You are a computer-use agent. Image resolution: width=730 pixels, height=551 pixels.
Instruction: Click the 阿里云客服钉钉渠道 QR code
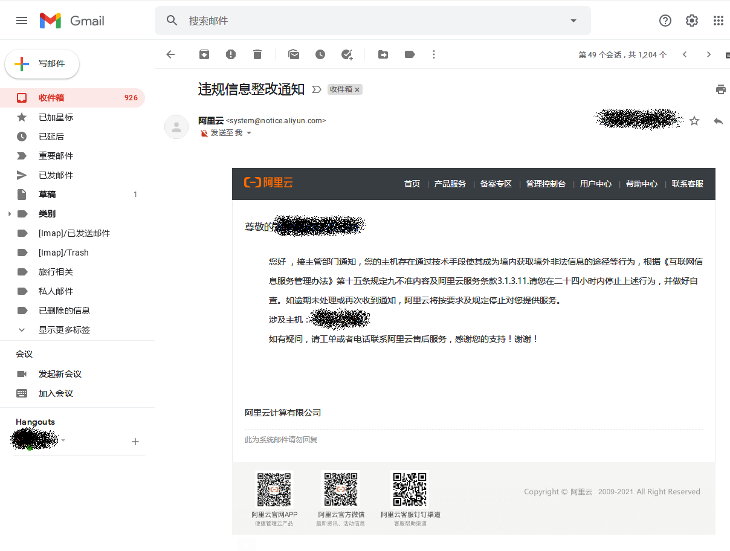tap(410, 489)
